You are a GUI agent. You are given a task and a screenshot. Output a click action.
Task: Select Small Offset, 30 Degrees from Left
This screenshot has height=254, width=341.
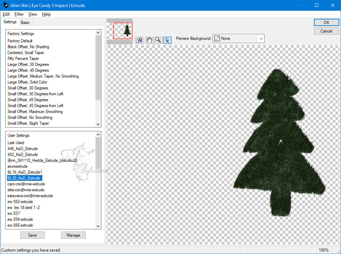35,94
